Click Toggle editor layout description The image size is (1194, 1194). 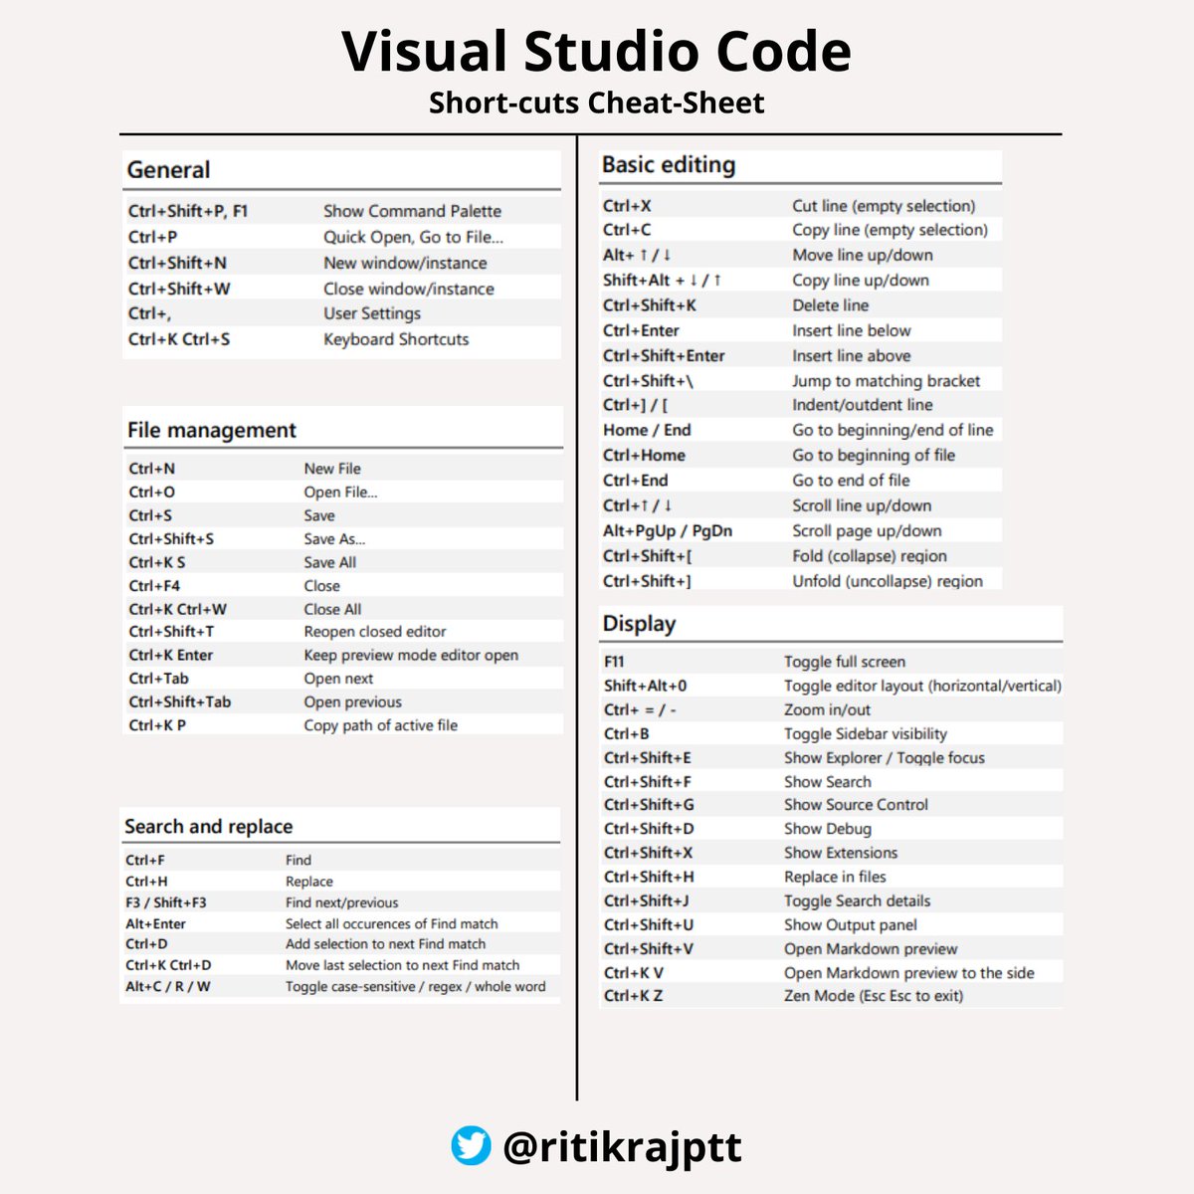[x=922, y=686]
